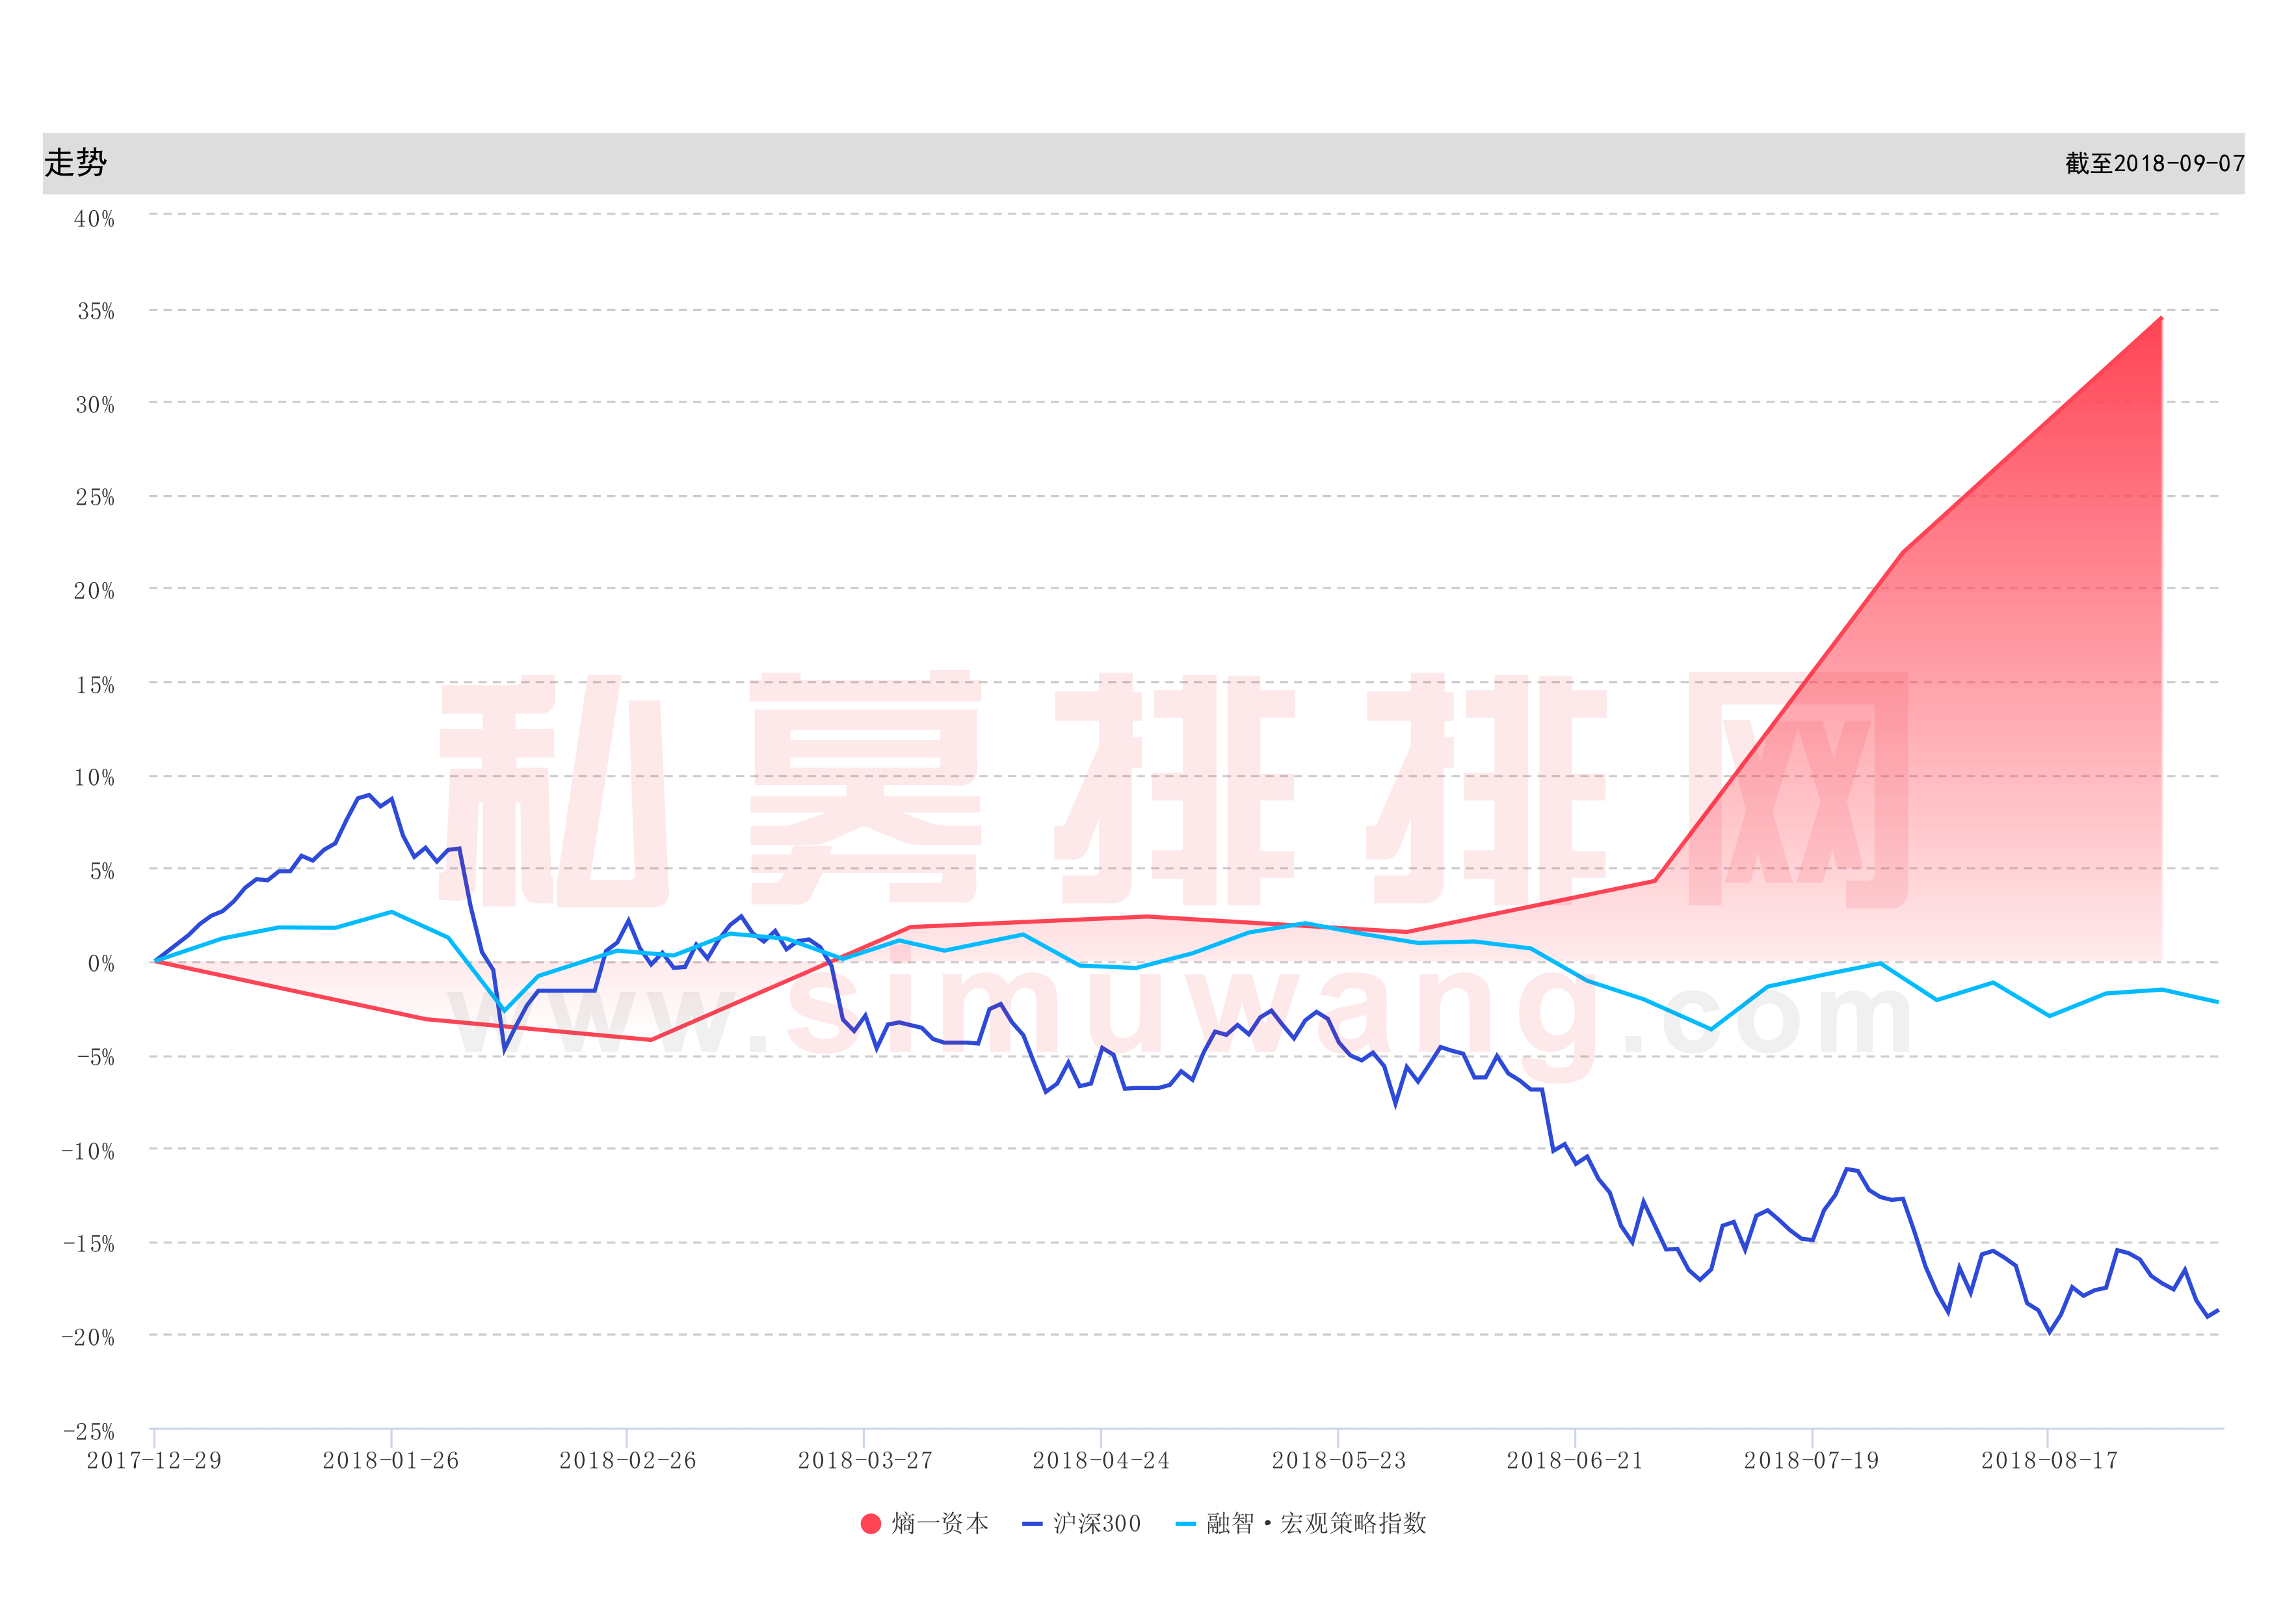
Task: Click the 沪深300 line's January peak near 9%
Action: coord(369,795)
